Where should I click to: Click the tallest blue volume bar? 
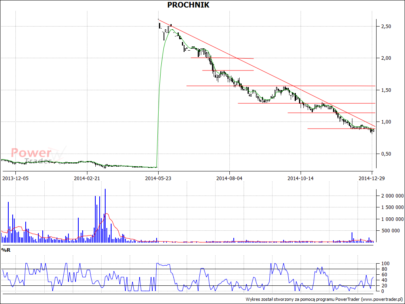(105, 216)
